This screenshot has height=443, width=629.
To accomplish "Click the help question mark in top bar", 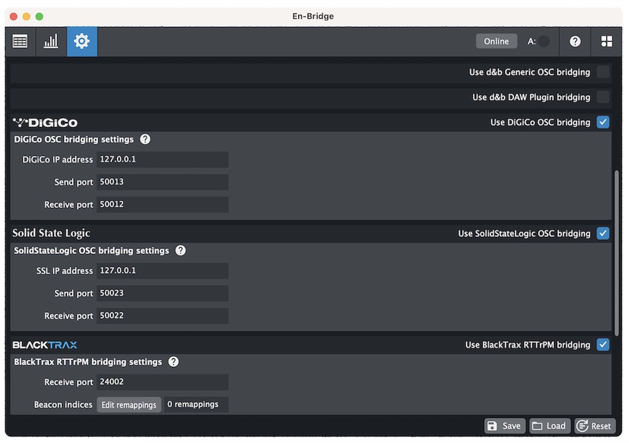I will tap(575, 41).
